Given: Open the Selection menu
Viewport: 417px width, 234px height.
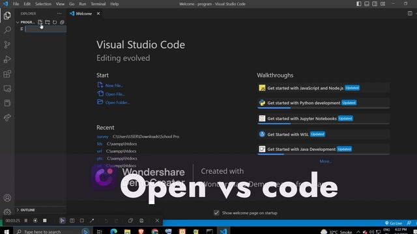Looking at the screenshot, I should click(43, 4).
